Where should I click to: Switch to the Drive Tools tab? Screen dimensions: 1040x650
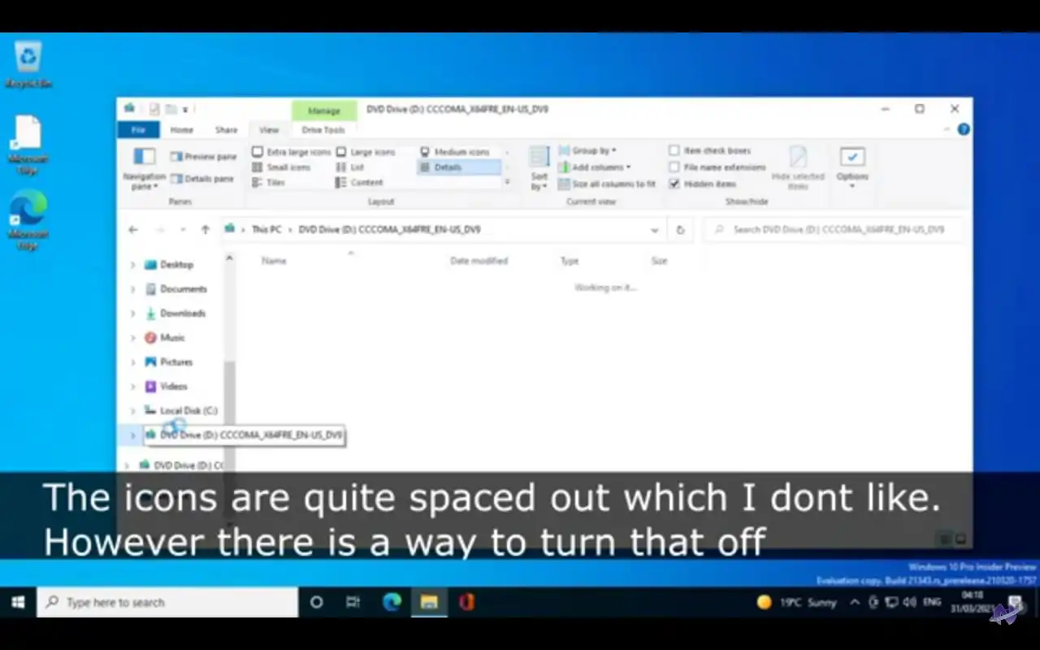(x=323, y=130)
